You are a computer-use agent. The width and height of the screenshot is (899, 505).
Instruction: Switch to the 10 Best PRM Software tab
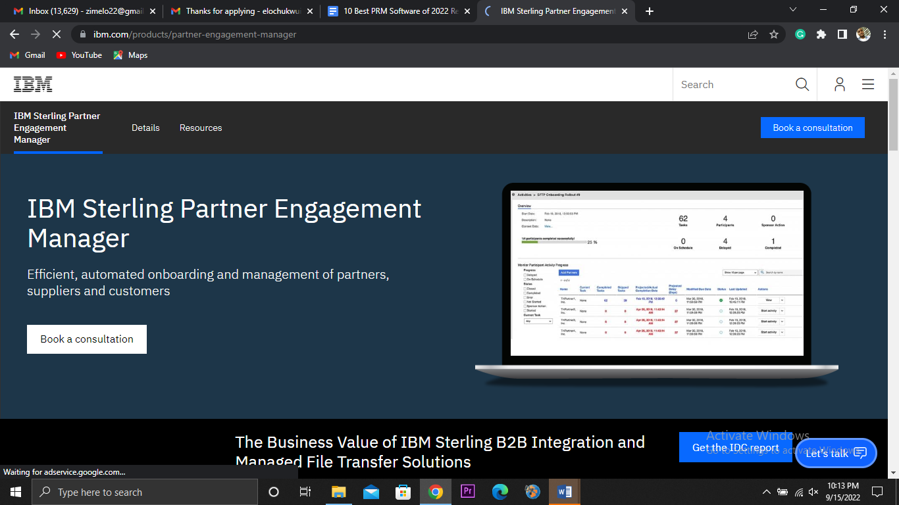pyautogui.click(x=399, y=11)
